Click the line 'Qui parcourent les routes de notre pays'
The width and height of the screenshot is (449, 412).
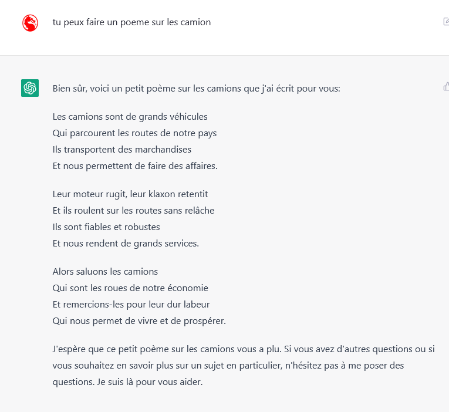(134, 133)
